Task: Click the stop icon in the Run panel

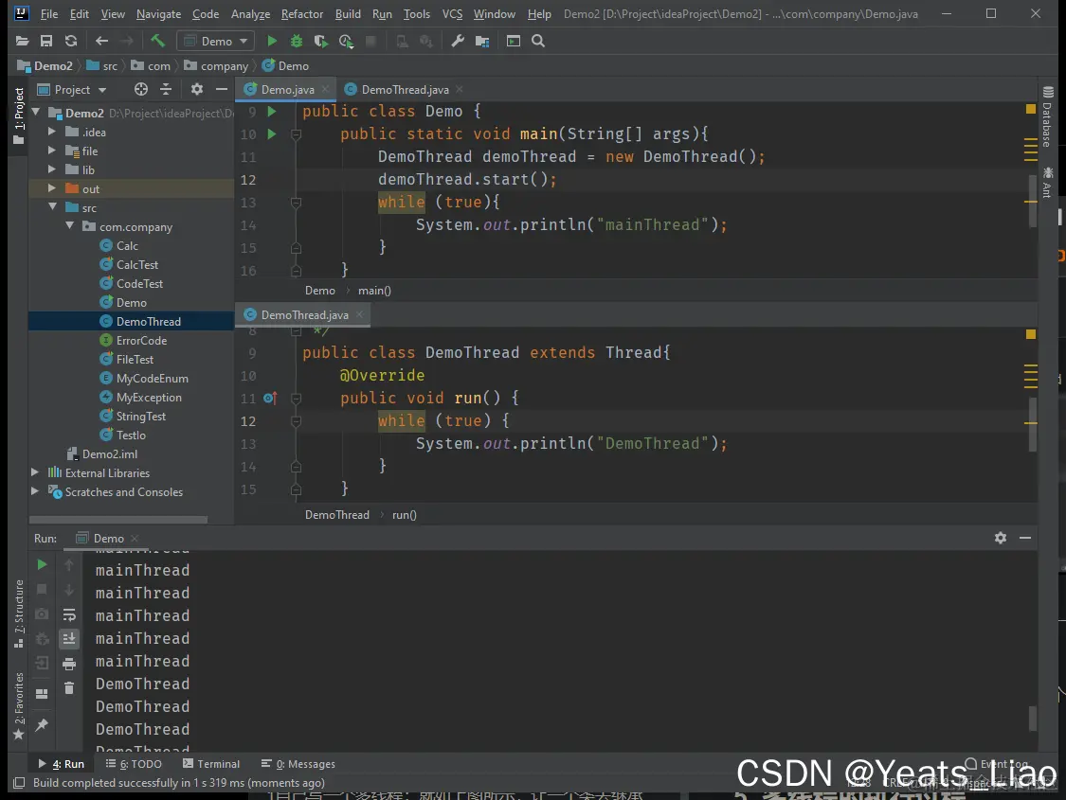Action: point(42,589)
